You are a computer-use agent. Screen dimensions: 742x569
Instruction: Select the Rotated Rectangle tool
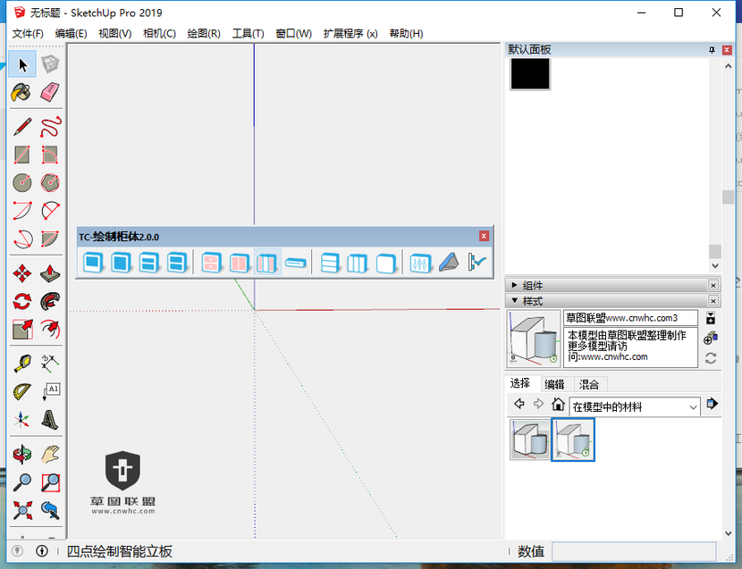50,155
